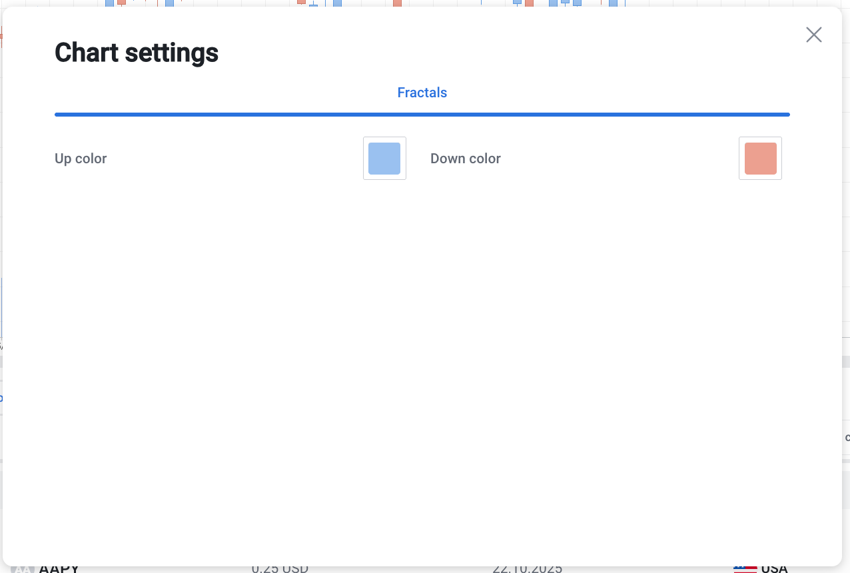Click the red candle at far-left edge
The height and width of the screenshot is (573, 850).
point(1,37)
